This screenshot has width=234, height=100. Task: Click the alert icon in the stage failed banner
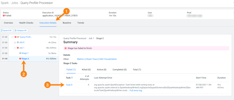click(x=66, y=48)
